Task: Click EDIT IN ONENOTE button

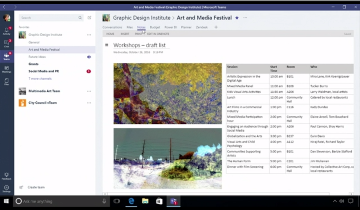Action: pos(158,34)
